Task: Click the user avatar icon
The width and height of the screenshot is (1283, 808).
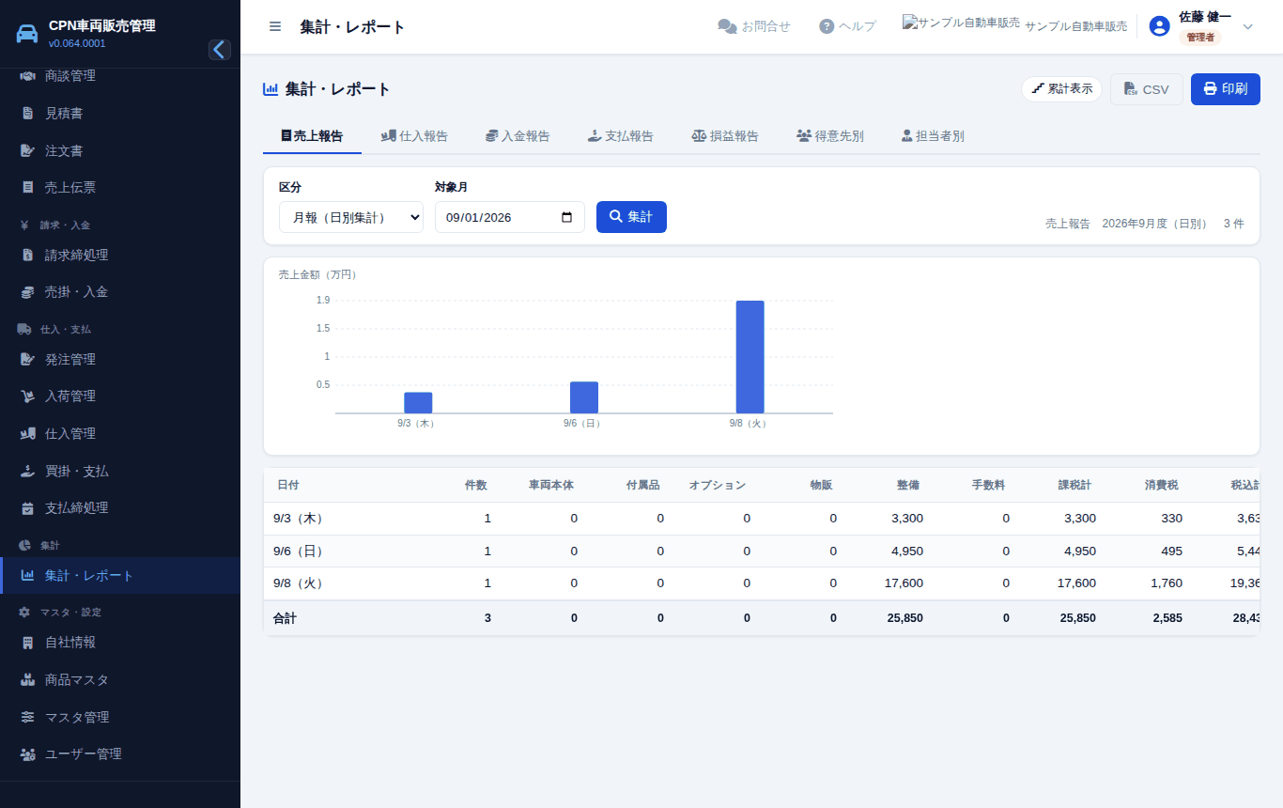Action: (1159, 26)
